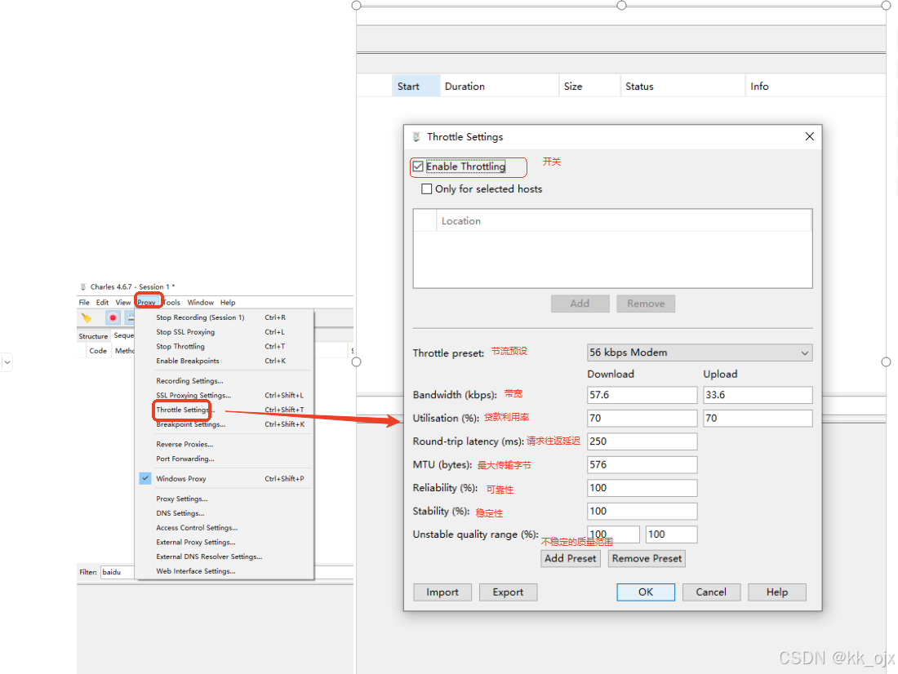898x674 pixels.
Task: Click the Export button
Action: (x=508, y=592)
